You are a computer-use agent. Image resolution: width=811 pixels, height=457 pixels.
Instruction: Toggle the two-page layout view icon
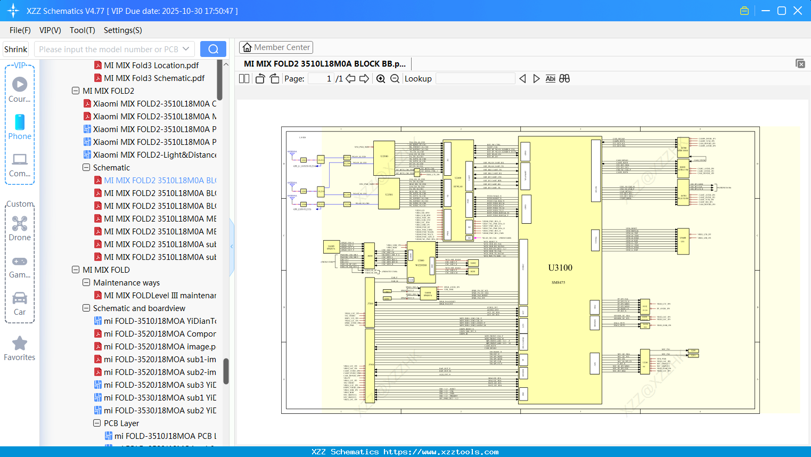coord(244,79)
